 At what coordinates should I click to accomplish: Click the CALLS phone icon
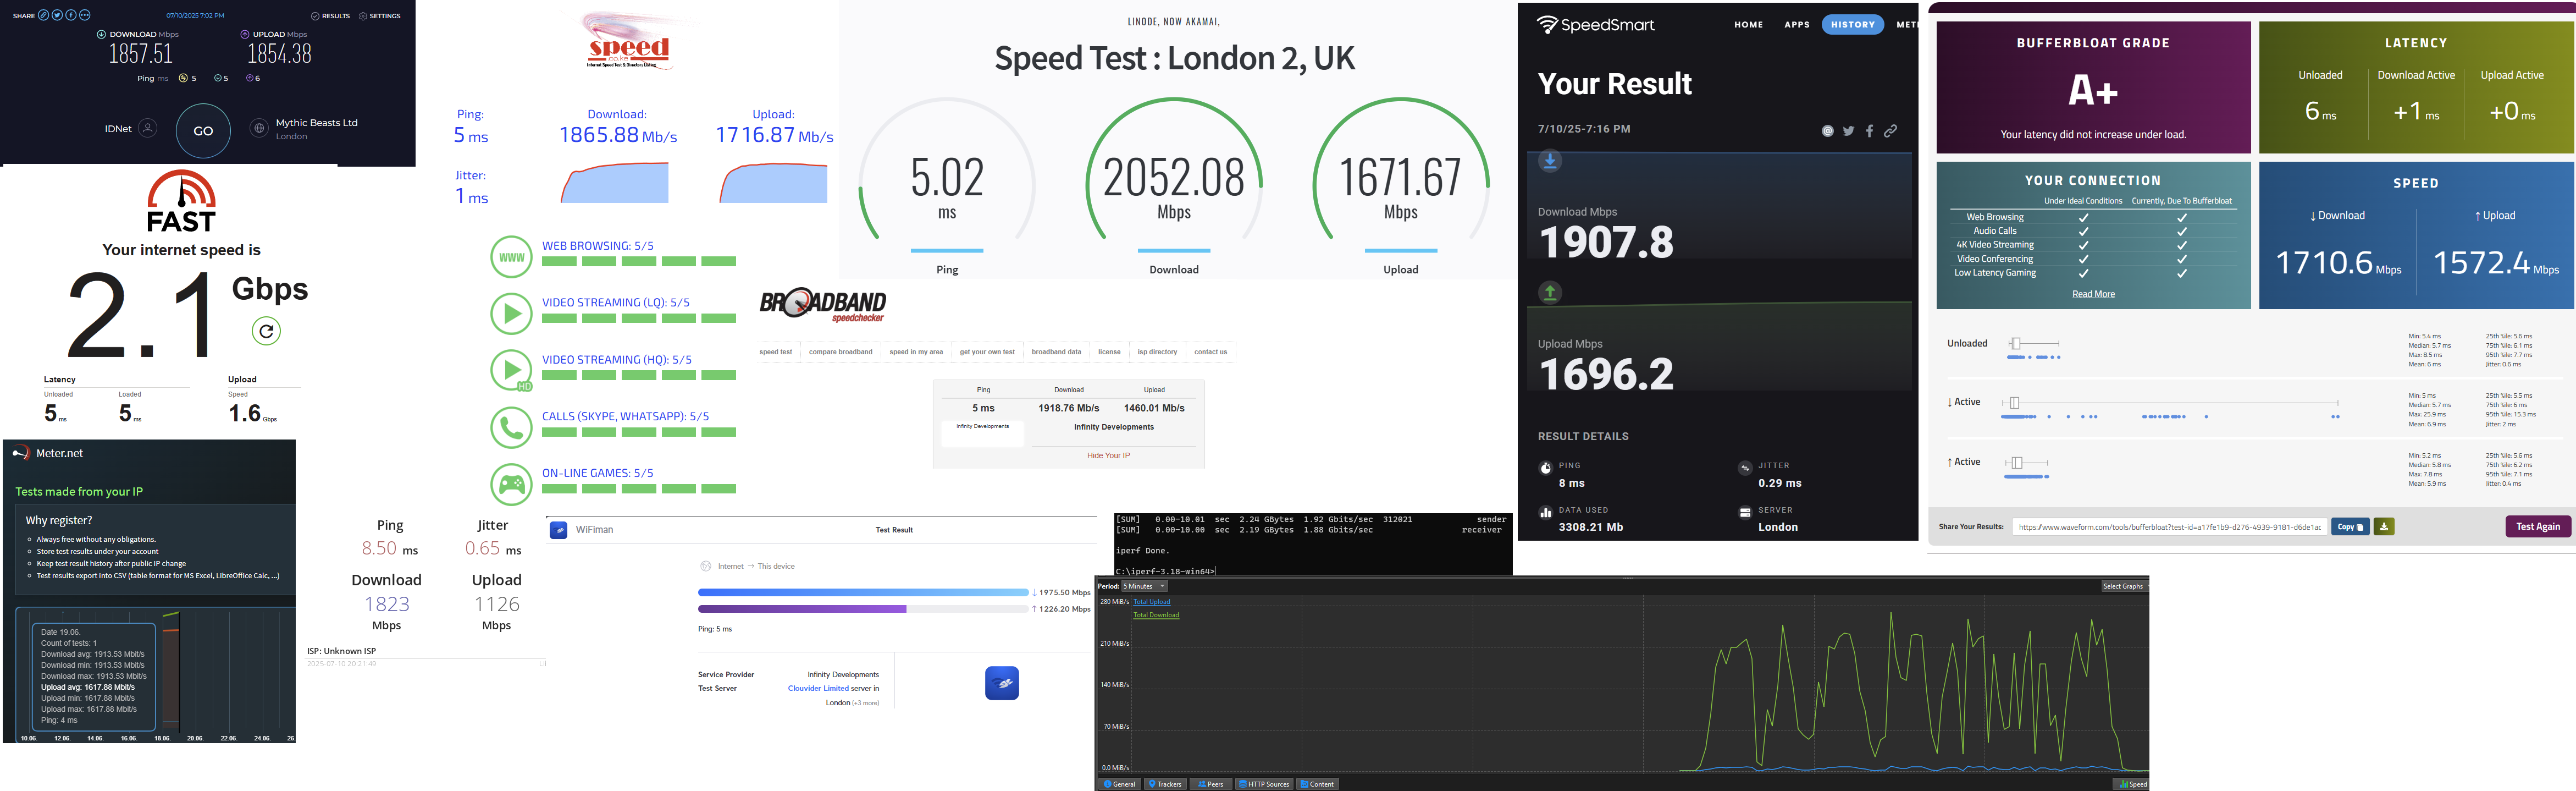pyautogui.click(x=511, y=427)
